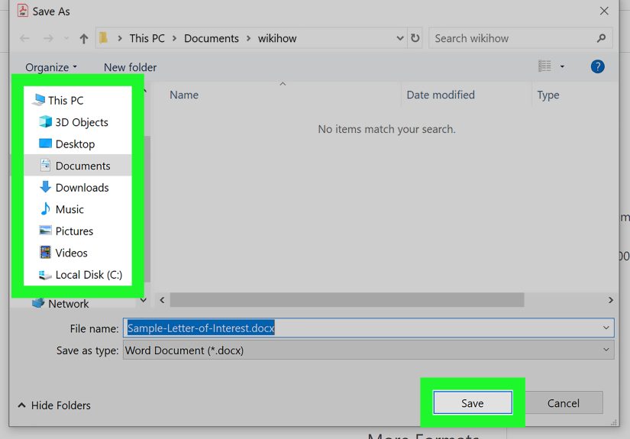The height and width of the screenshot is (439, 630).
Task: Open the Save as type dropdown
Action: pos(368,350)
